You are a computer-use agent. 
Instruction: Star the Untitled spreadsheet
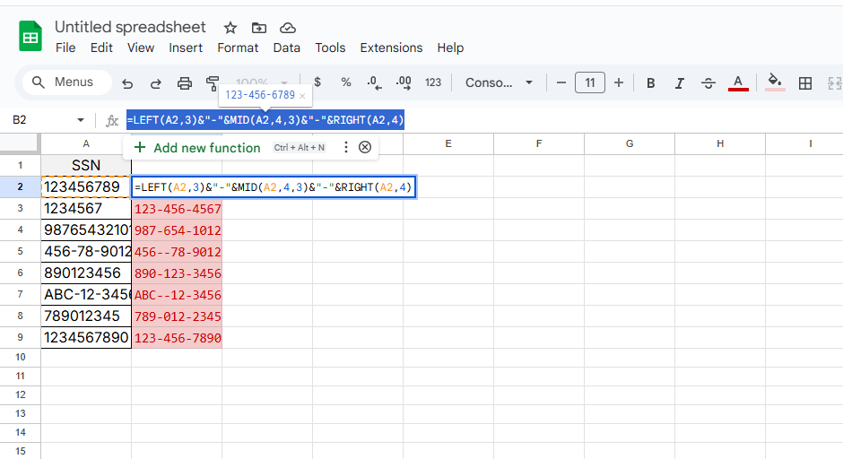point(230,28)
